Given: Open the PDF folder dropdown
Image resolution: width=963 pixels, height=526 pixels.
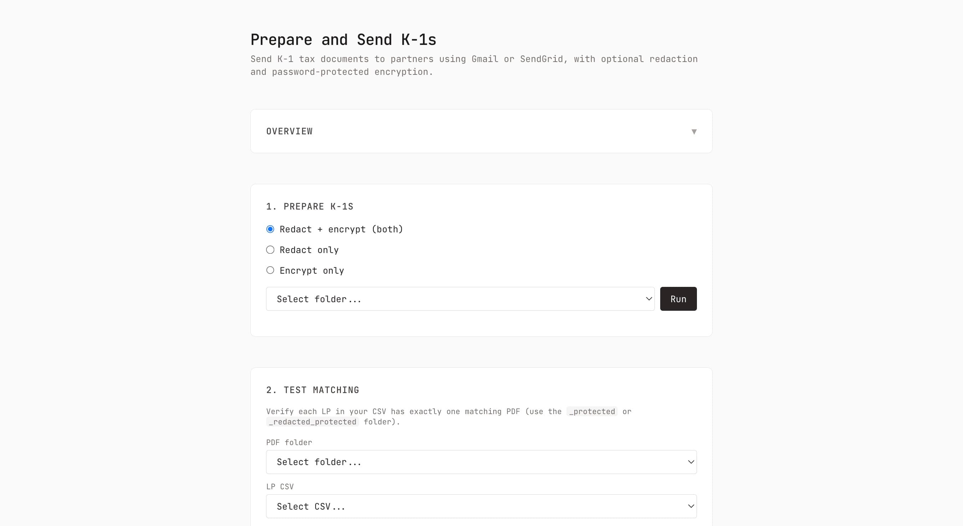Looking at the screenshot, I should pos(481,462).
